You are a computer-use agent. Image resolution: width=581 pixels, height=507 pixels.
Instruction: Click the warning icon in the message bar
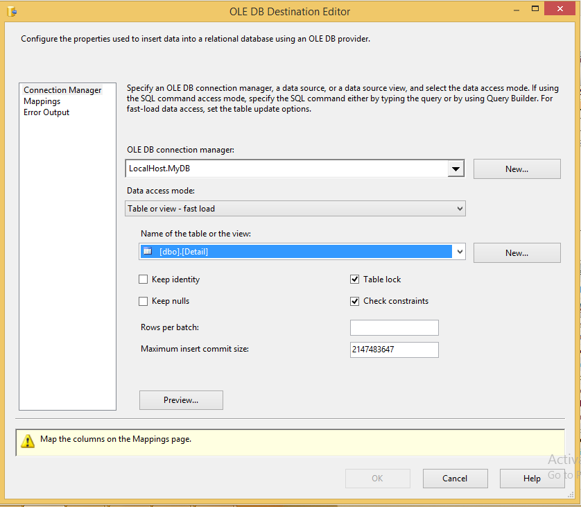[28, 440]
